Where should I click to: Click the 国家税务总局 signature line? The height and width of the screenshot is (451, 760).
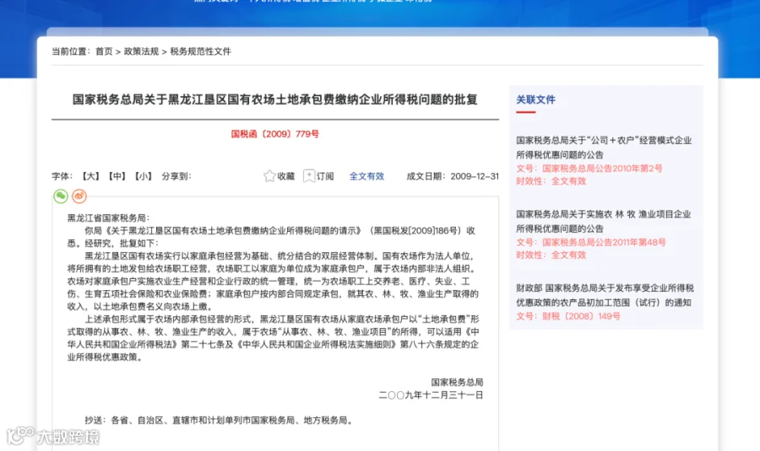click(x=457, y=382)
